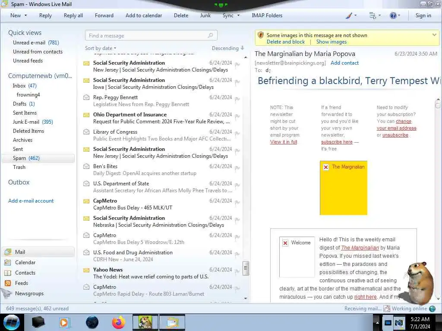Open the Sync dropdown arrow
The width and height of the screenshot is (442, 331).
238,16
